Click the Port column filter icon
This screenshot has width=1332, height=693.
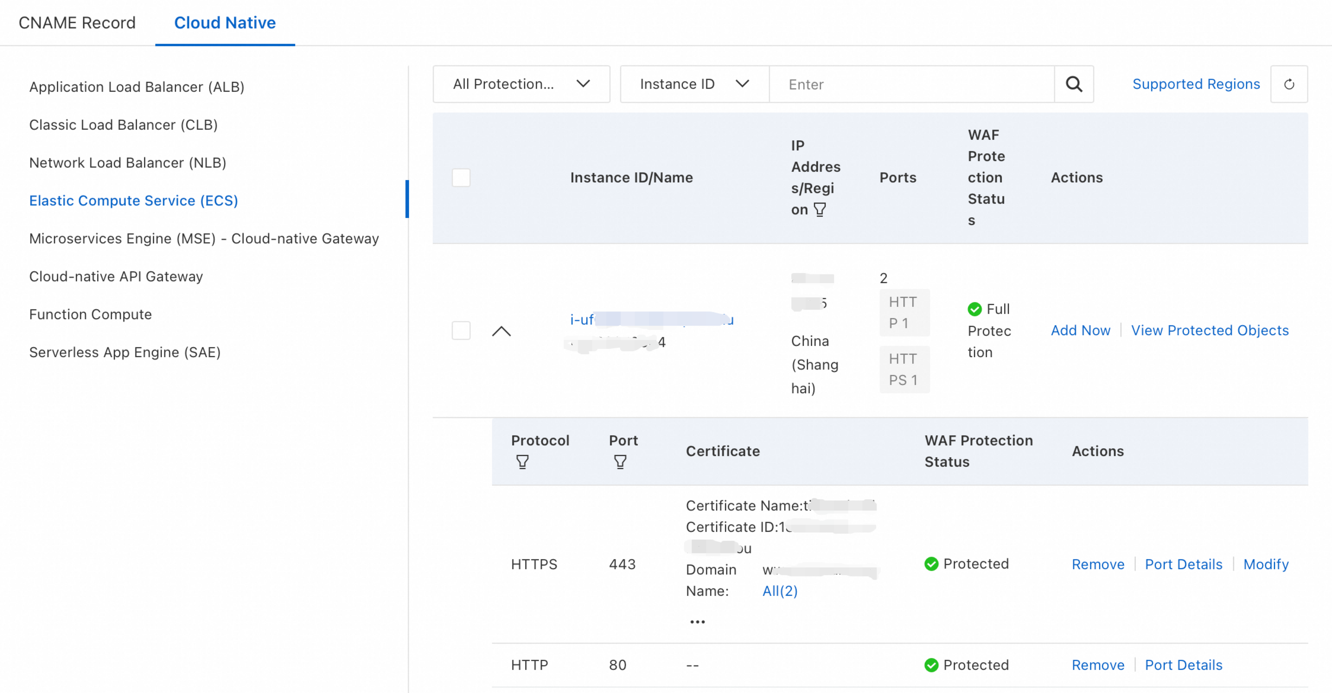pyautogui.click(x=620, y=461)
